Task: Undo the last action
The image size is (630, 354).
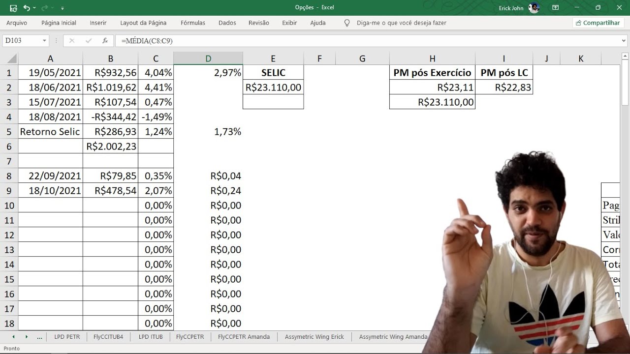Action: (27, 8)
